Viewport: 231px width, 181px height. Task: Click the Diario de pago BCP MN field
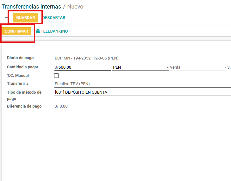coord(142,58)
